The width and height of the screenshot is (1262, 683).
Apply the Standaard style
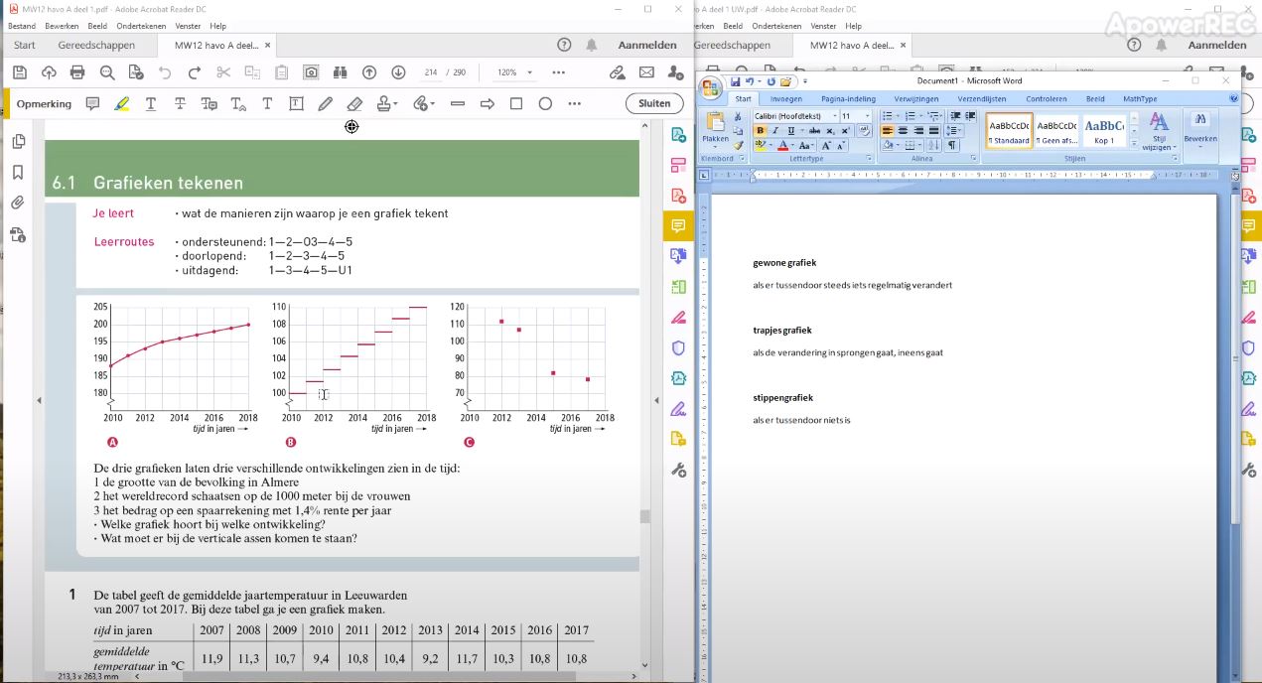[1009, 131]
